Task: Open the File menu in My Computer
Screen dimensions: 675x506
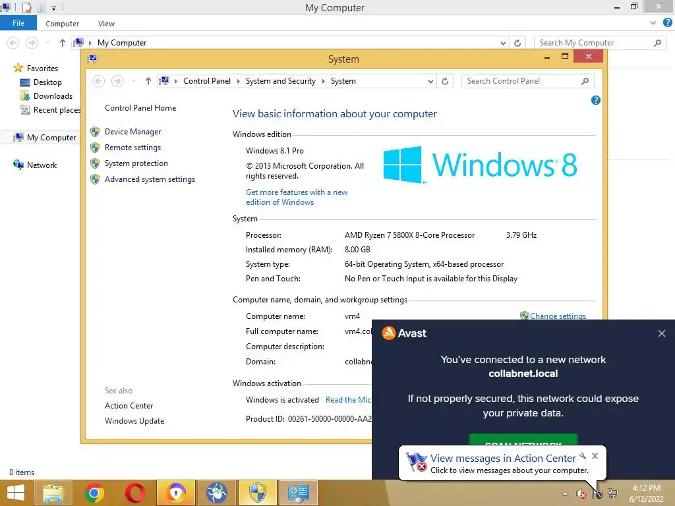Action: [x=18, y=23]
